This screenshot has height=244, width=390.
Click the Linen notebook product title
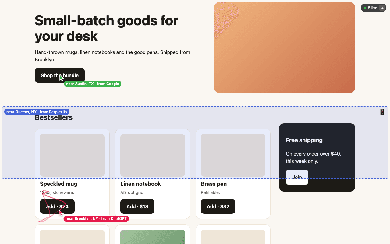(140, 184)
